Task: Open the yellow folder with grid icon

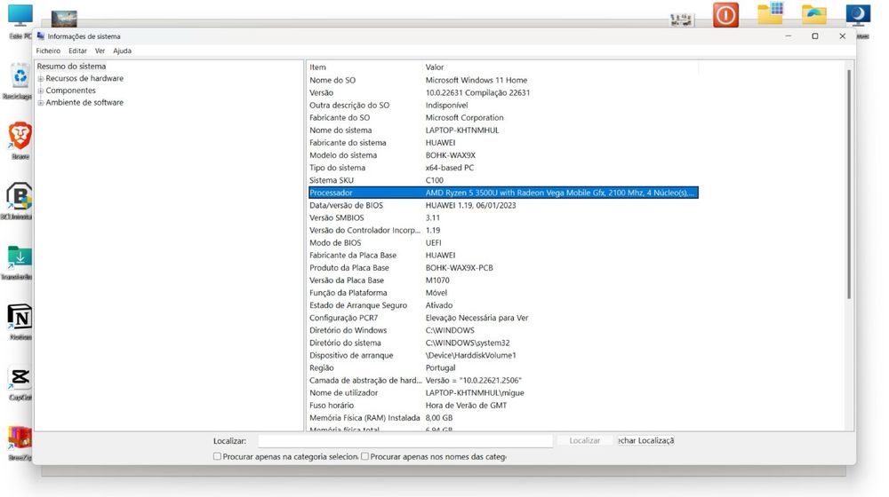Action: [x=770, y=14]
